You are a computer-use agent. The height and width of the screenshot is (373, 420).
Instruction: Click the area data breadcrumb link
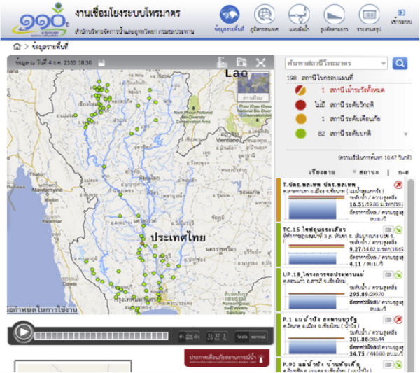click(x=50, y=47)
